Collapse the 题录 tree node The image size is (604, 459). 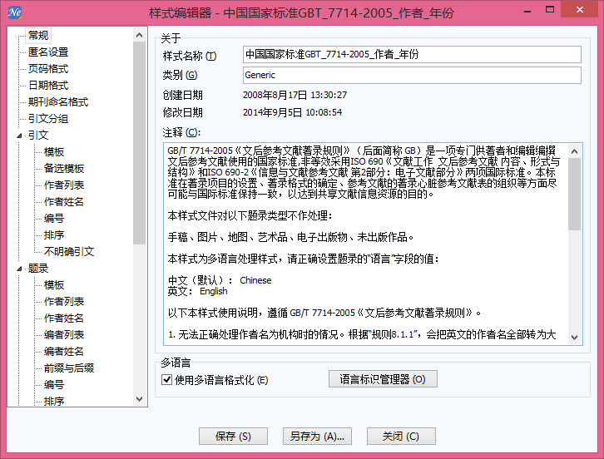coord(19,269)
